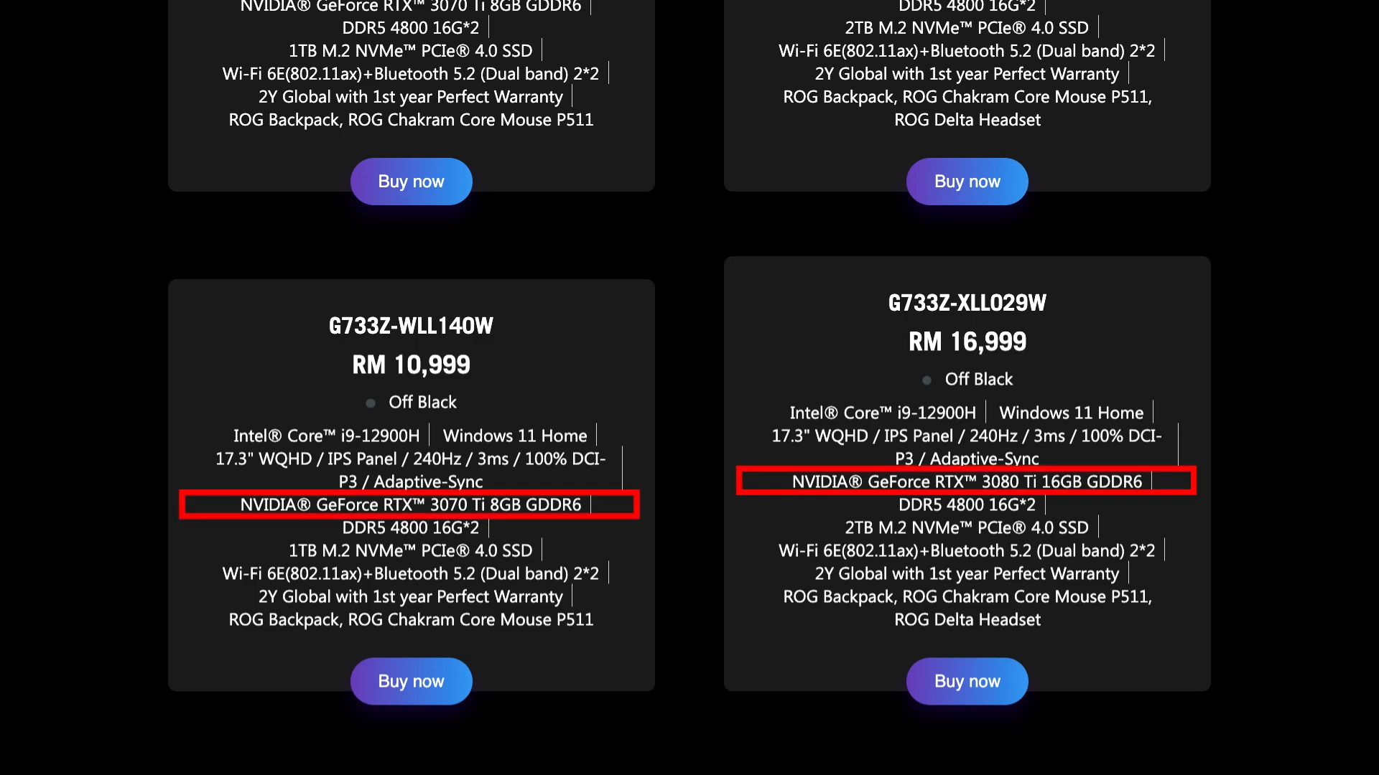1379x775 pixels.
Task: Select Off Black swatch for RM 10,999 model
Action: [x=371, y=403]
